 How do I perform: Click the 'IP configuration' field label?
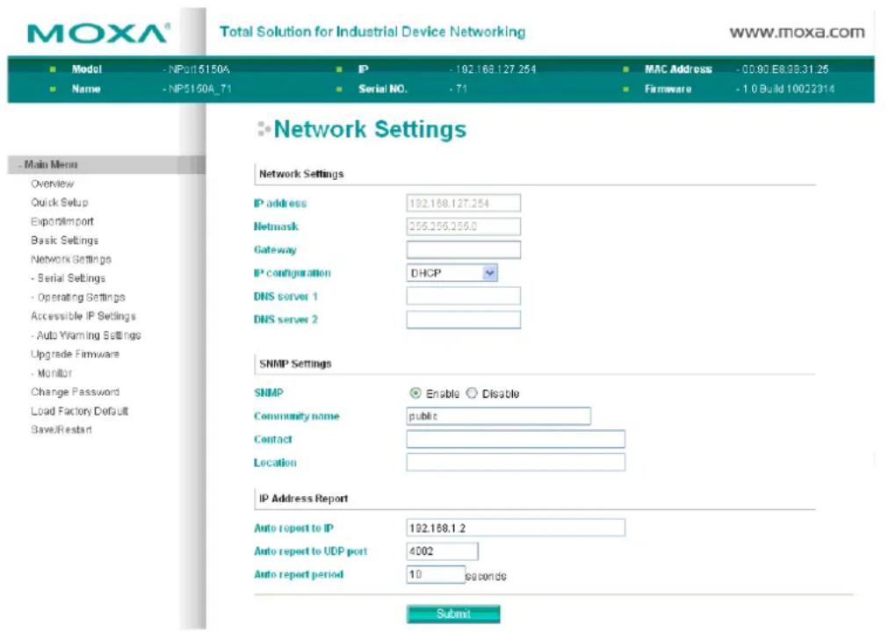pos(292,273)
